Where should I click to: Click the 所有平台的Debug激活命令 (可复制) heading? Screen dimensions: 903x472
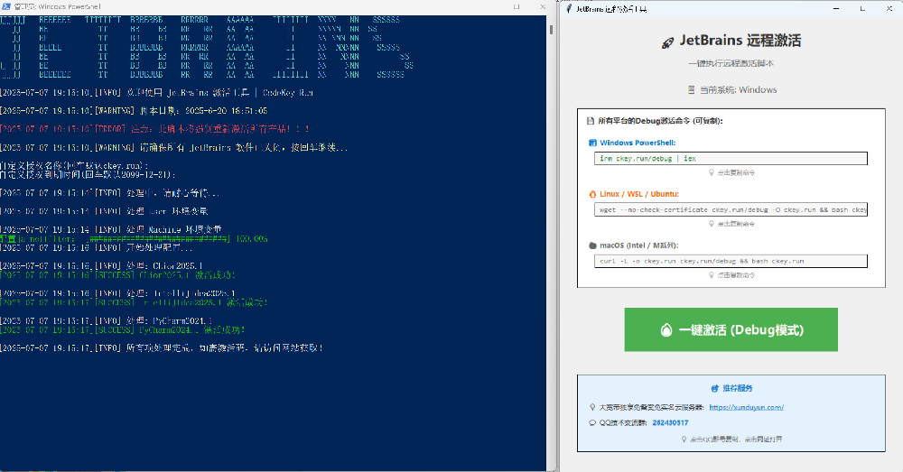click(x=660, y=121)
